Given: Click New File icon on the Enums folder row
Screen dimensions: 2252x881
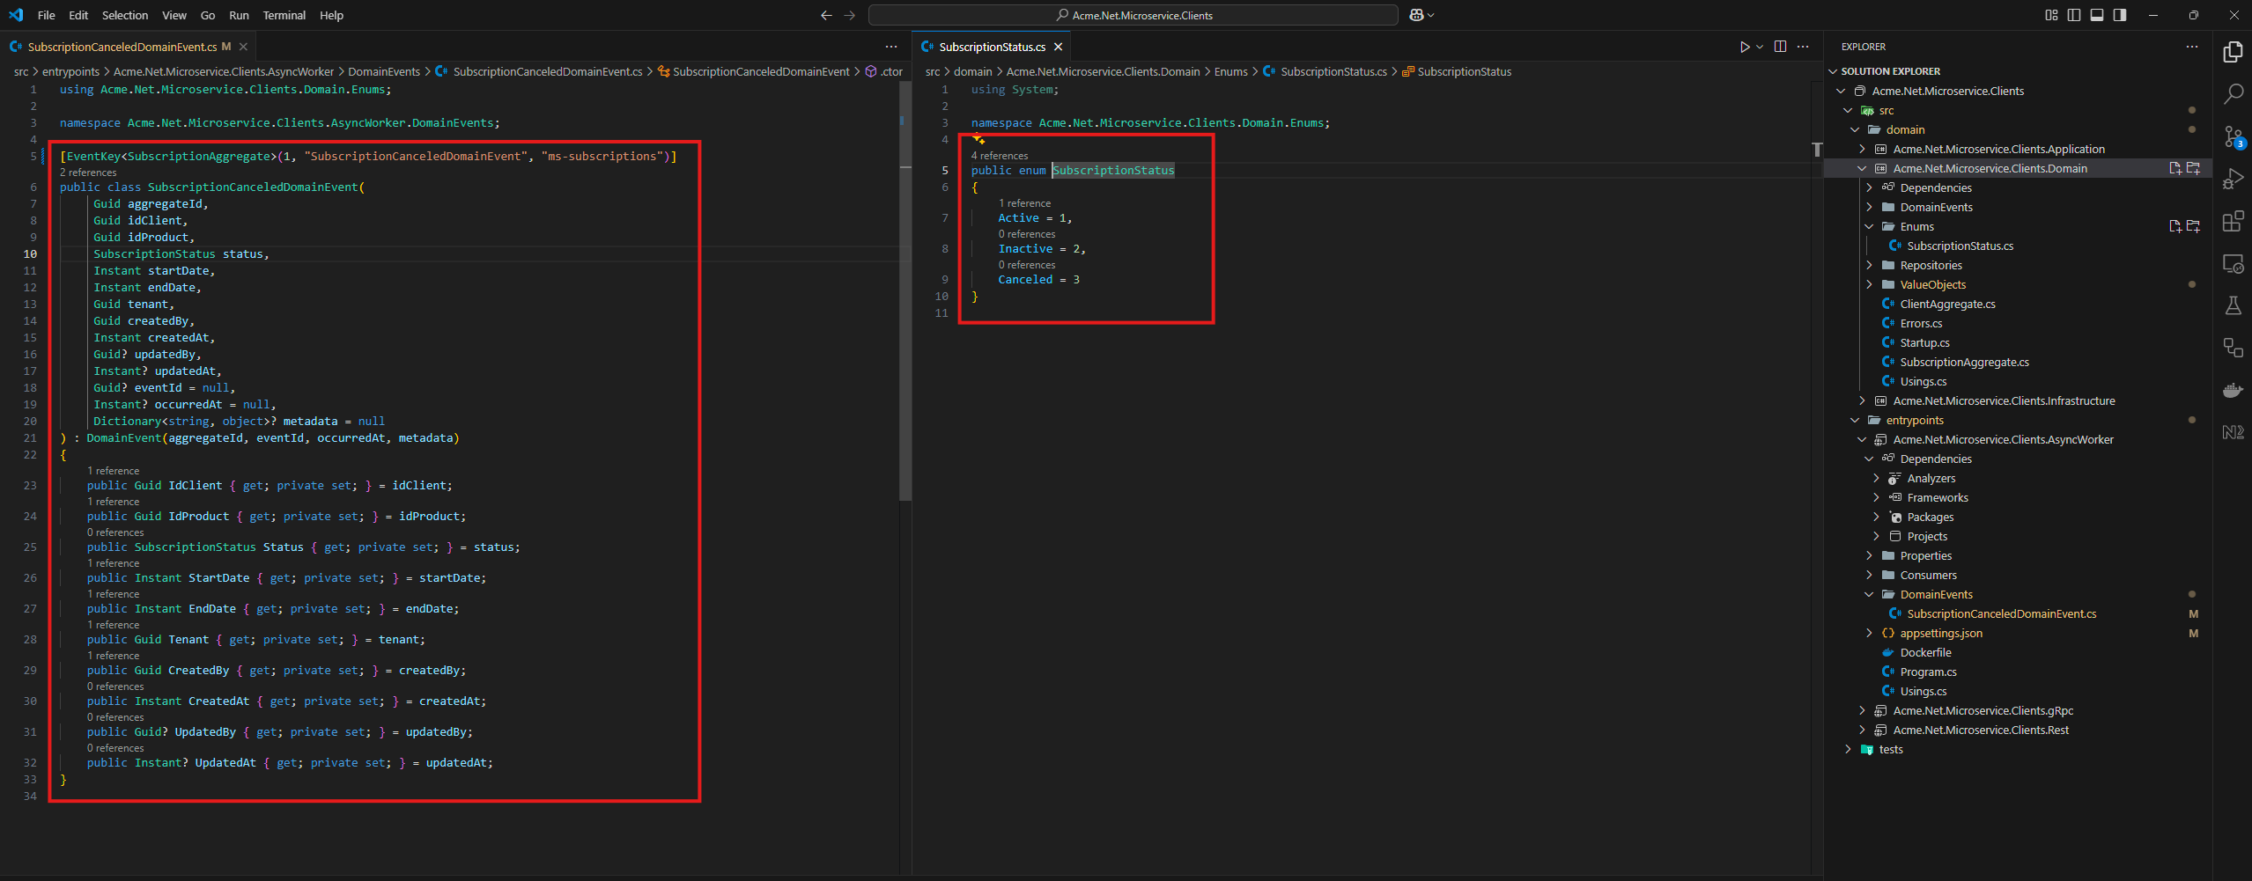Looking at the screenshot, I should (2174, 226).
